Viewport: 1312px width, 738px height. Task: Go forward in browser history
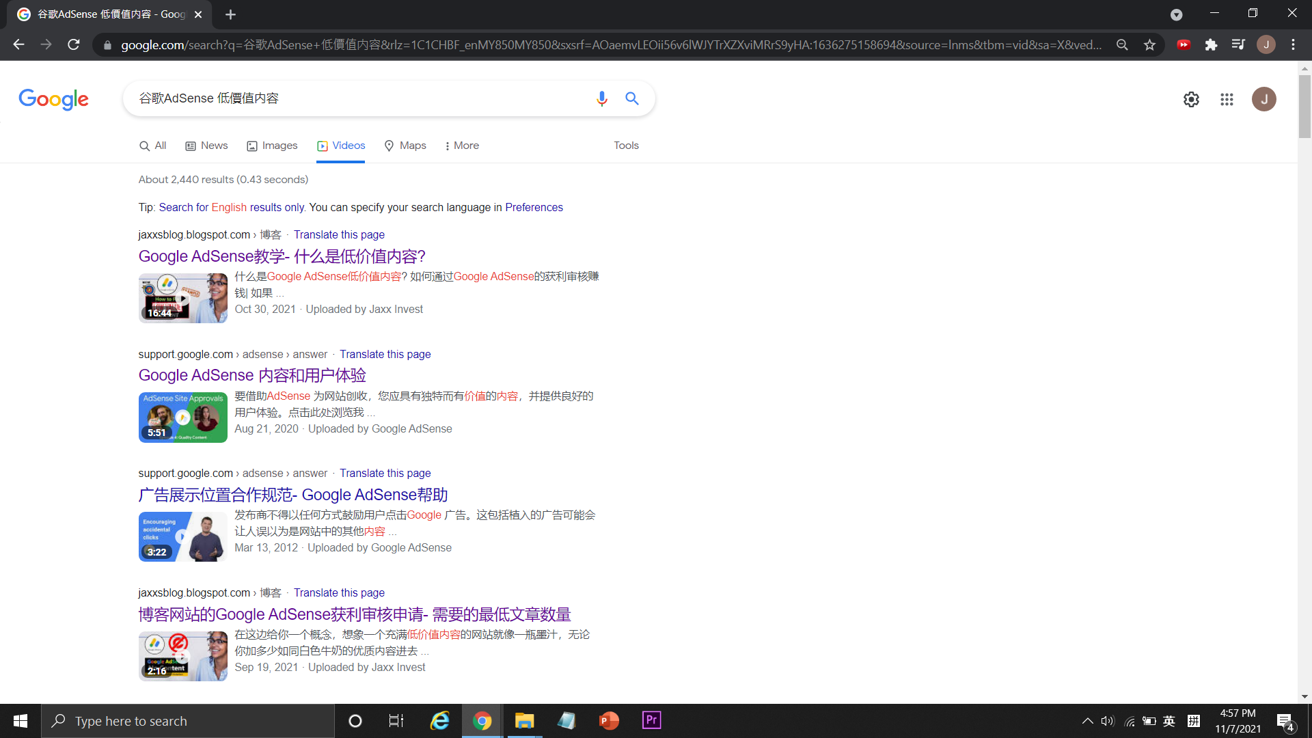46,44
